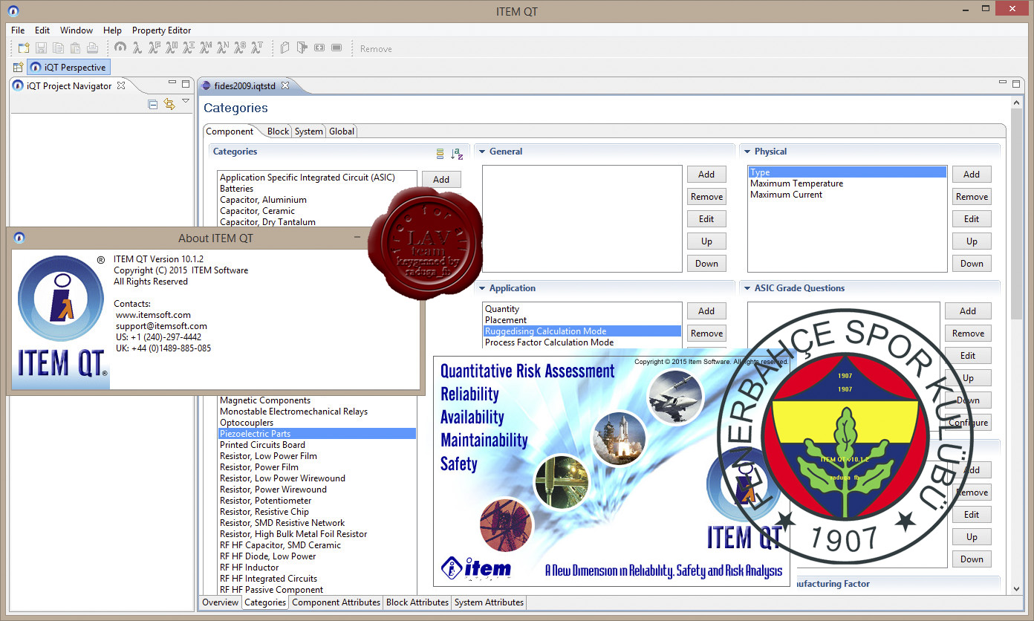The width and height of the screenshot is (1034, 621).
Task: Click the door-with-arrow toolbar icon
Action: click(302, 48)
